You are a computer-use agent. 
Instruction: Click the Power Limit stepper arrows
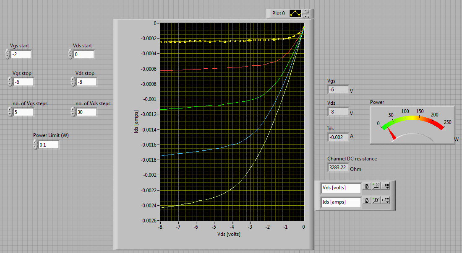point(35,145)
